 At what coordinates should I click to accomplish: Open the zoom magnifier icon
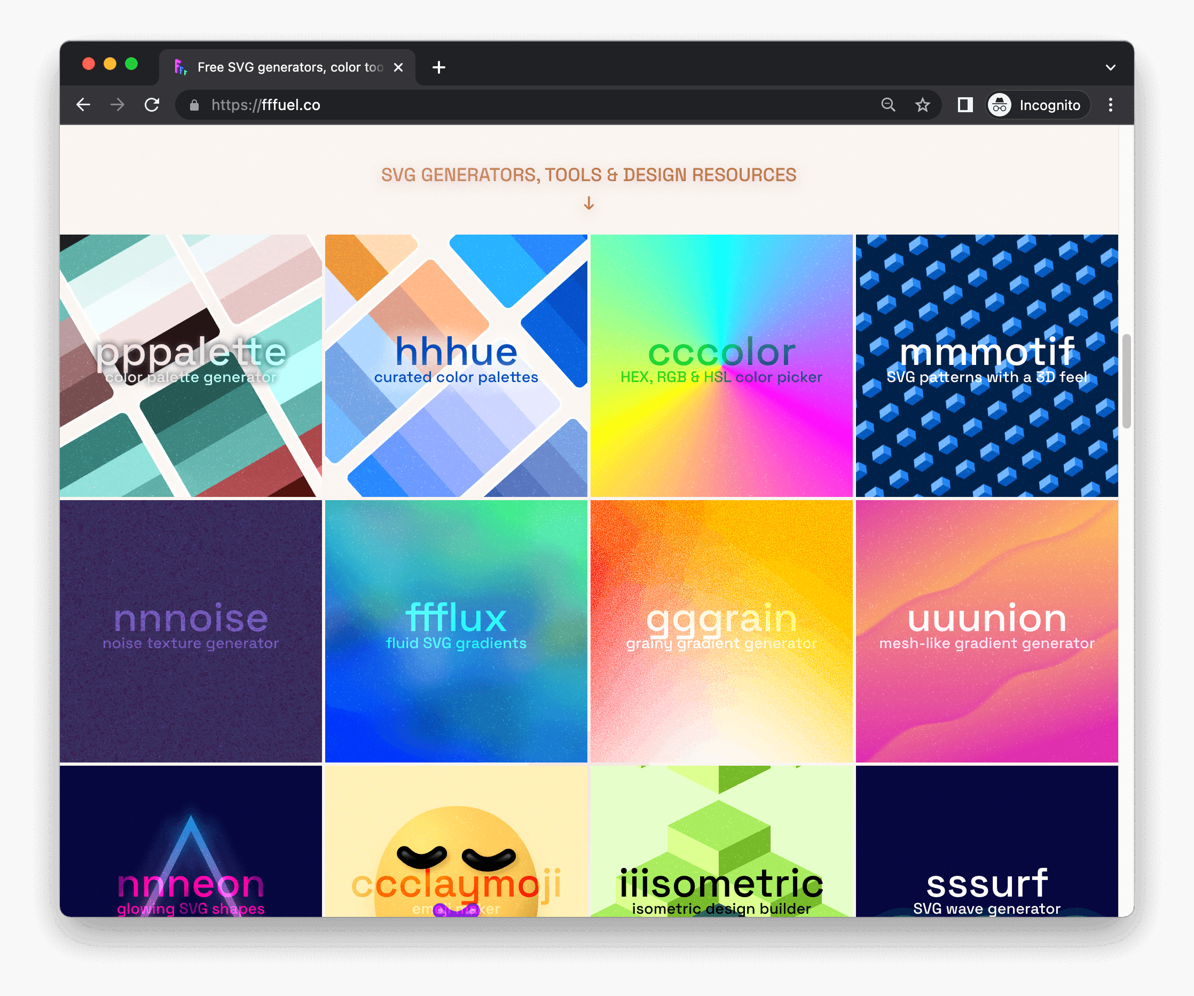click(888, 105)
